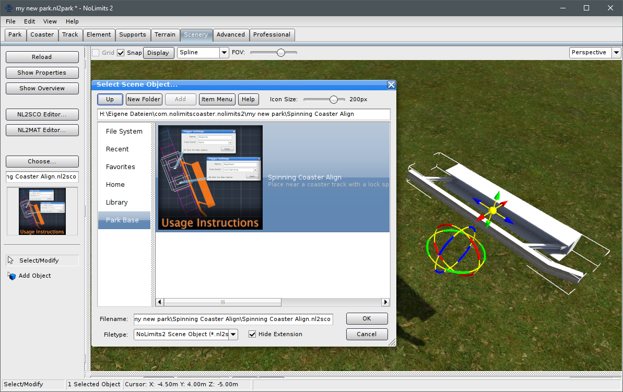Click the Usage Instructions preview in left panel
The image size is (623, 392).
42,211
